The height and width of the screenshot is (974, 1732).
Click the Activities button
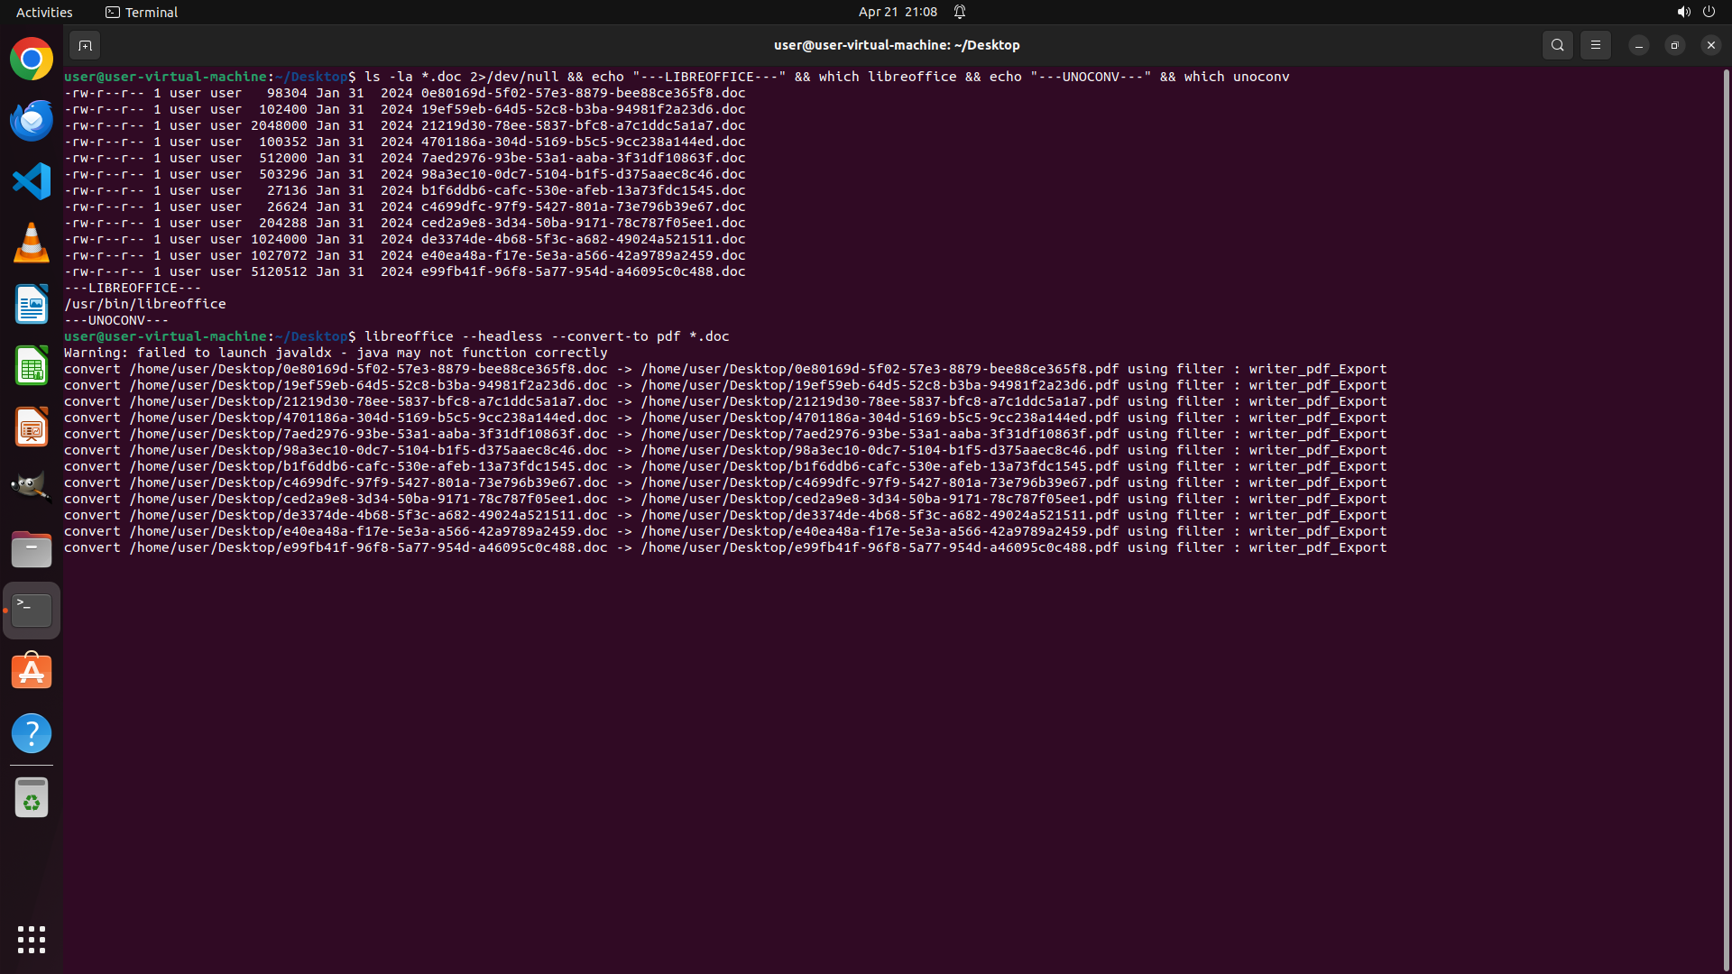pos(44,12)
